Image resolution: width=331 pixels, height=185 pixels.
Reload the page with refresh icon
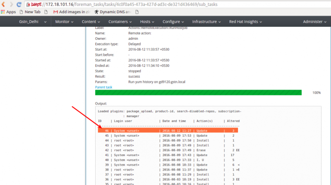click(x=19, y=5)
